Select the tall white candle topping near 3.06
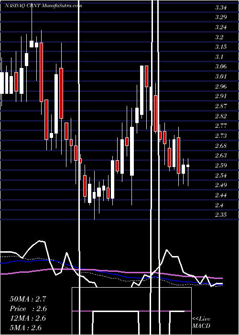Screen dimensions: 239x335 (x=141, y=90)
